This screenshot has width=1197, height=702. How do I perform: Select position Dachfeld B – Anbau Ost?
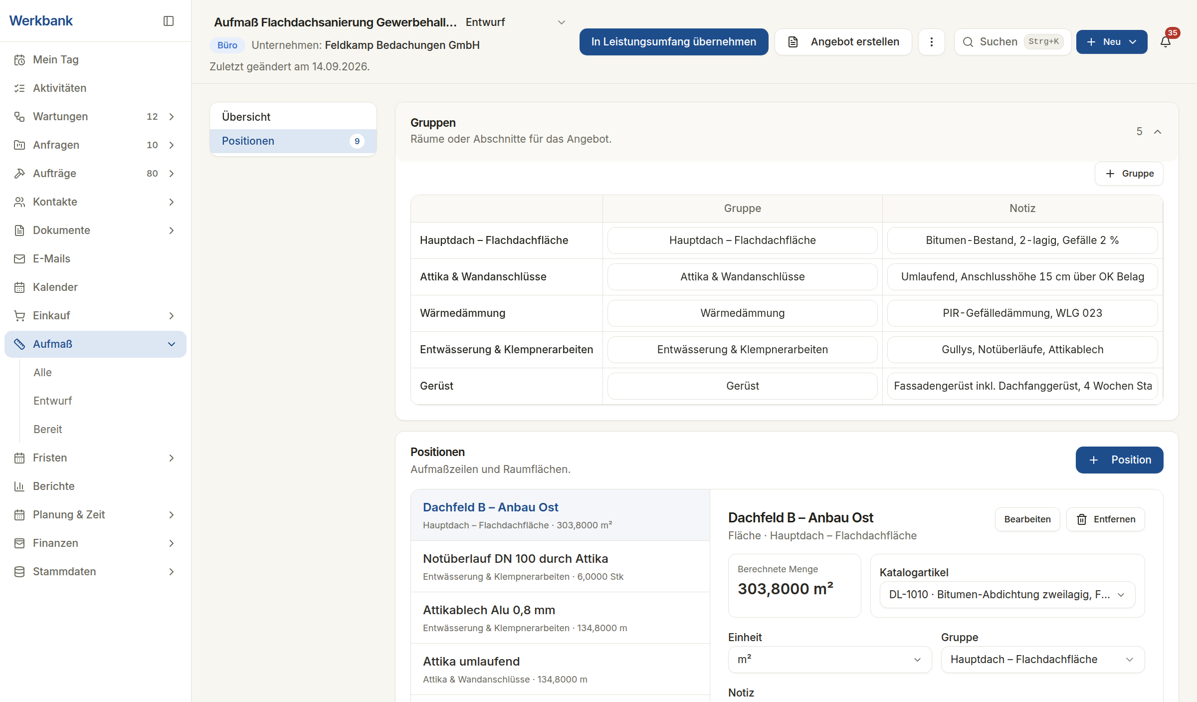pyautogui.click(x=560, y=515)
